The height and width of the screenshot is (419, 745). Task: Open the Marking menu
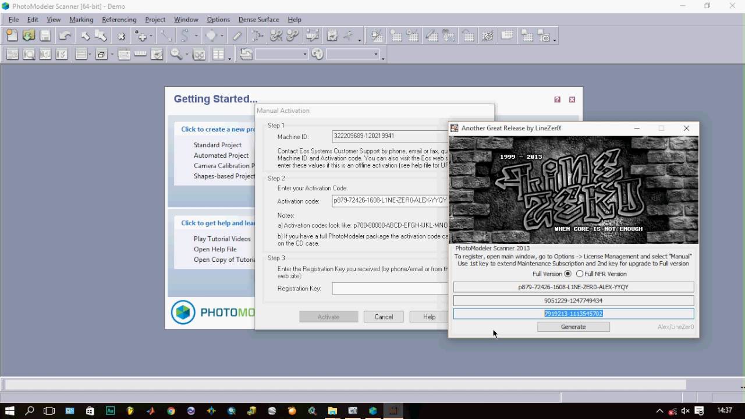point(81,19)
